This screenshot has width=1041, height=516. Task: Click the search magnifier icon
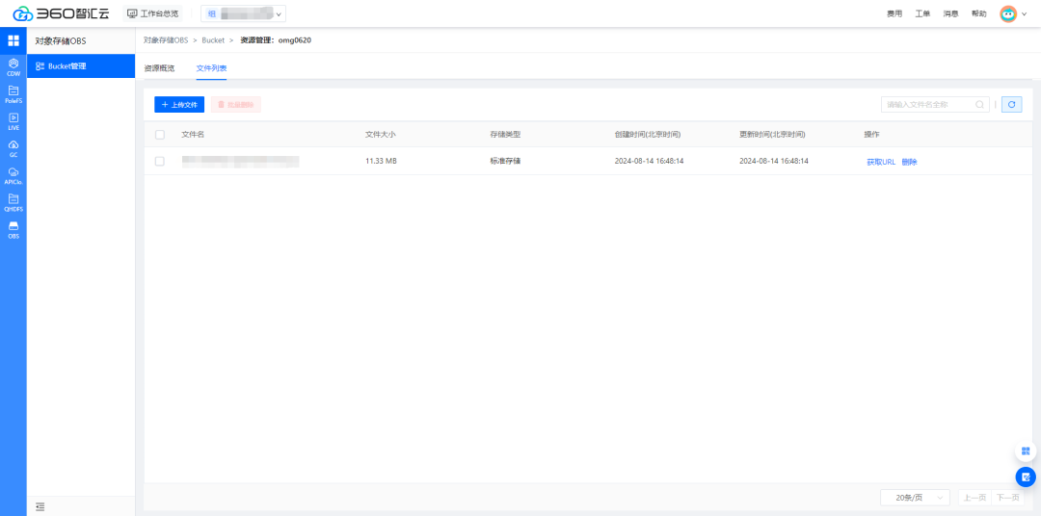tap(979, 104)
